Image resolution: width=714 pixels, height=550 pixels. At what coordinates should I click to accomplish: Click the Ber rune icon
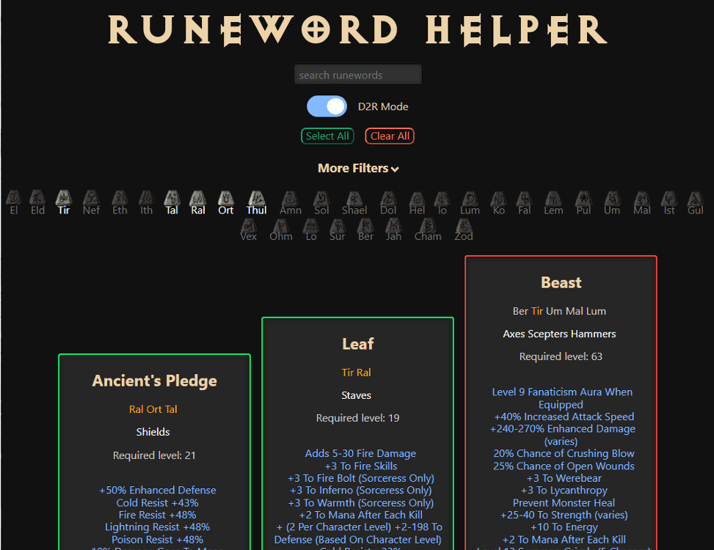[x=365, y=224]
